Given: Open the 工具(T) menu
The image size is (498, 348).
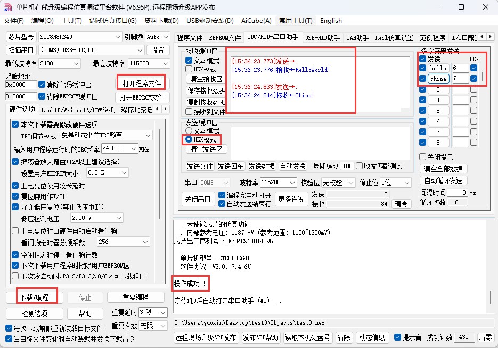Looking at the screenshot, I should click(71, 21).
